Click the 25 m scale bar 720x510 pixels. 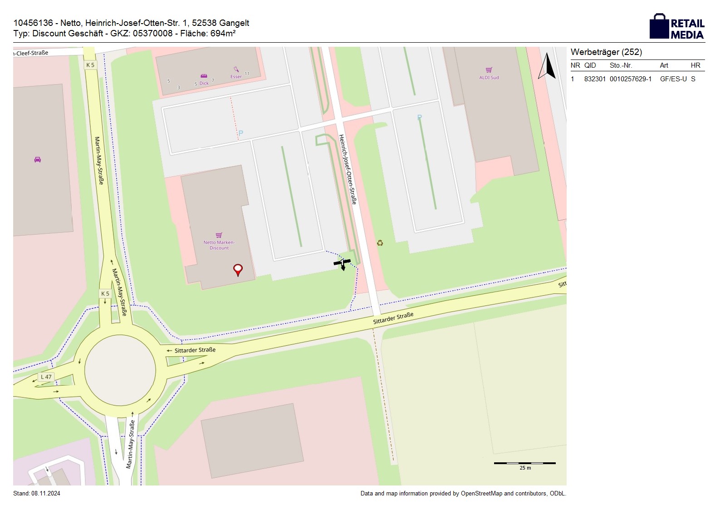(x=524, y=464)
